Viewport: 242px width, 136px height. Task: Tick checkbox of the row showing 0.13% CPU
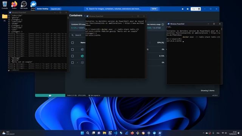click(x=72, y=56)
